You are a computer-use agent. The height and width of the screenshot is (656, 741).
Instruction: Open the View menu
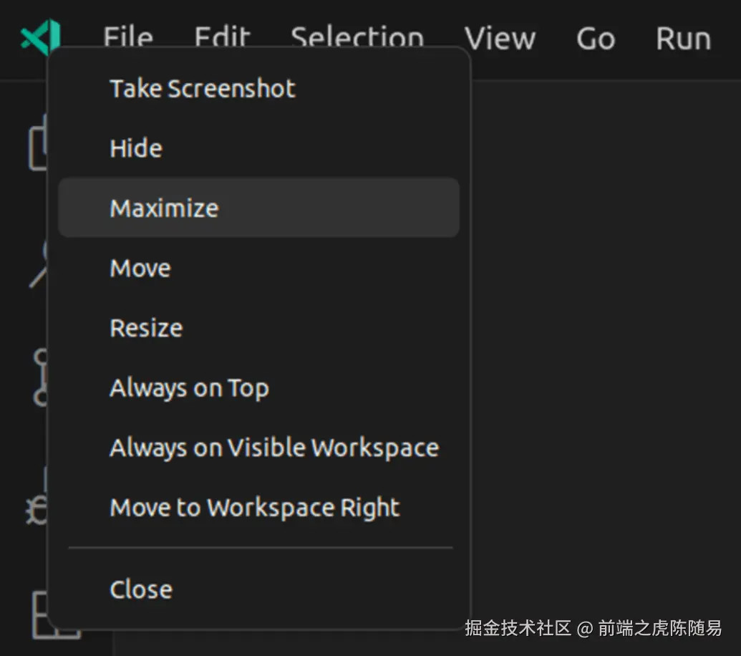coord(500,37)
